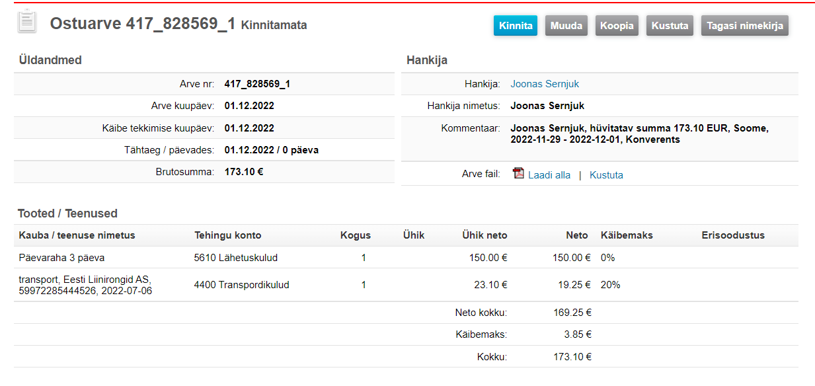Click unit net price 23.10 €

point(490,285)
